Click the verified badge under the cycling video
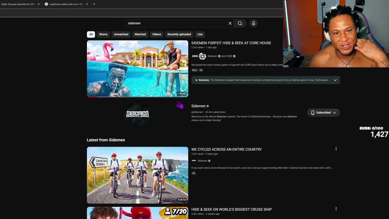Viewport: 389px width, 219px height. point(209,161)
